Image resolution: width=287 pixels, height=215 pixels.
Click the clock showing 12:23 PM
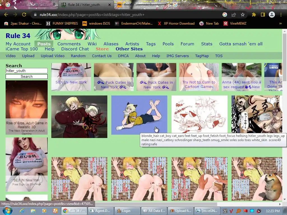tap(272, 211)
